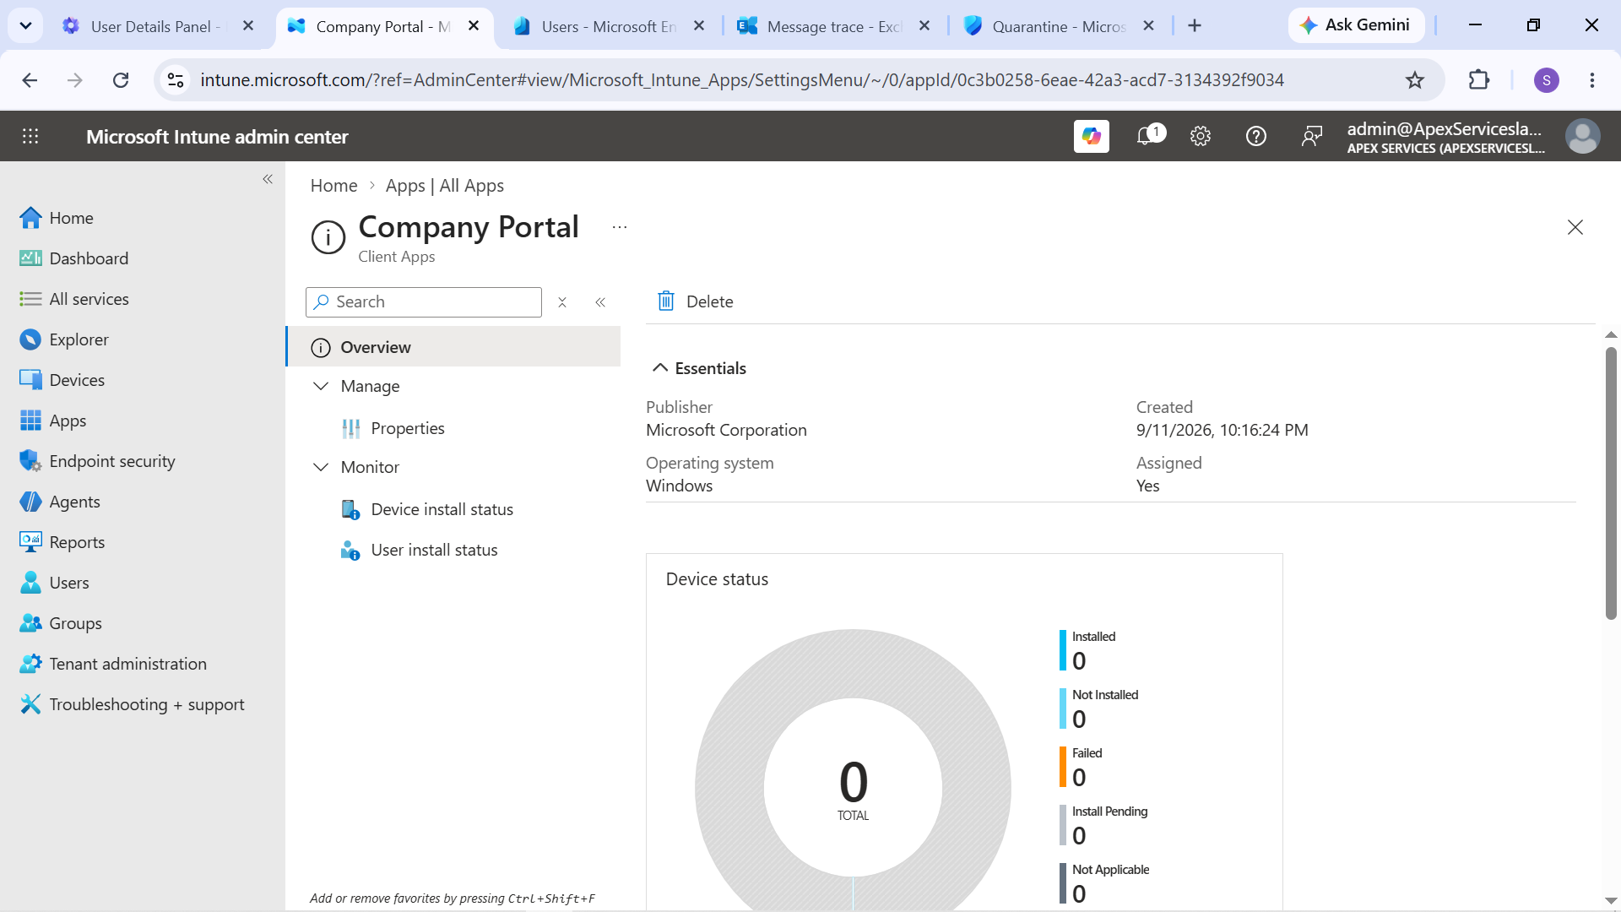1621x912 pixels.
Task: Open the app launcher waffle icon
Action: pos(30,136)
